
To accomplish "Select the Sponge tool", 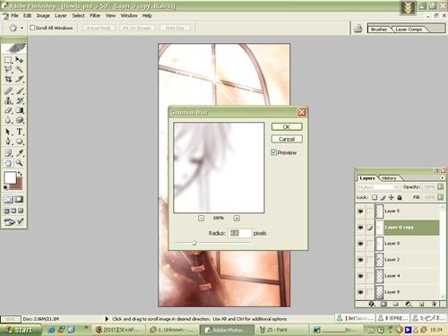I will coord(20,120).
